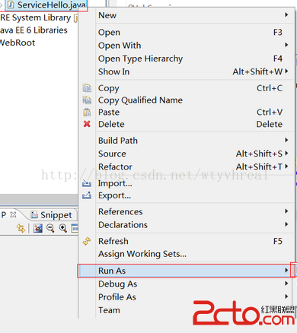Screen dimensions: 297x333
Task: Expand the Source submenu arrow
Action: [x=286, y=153]
